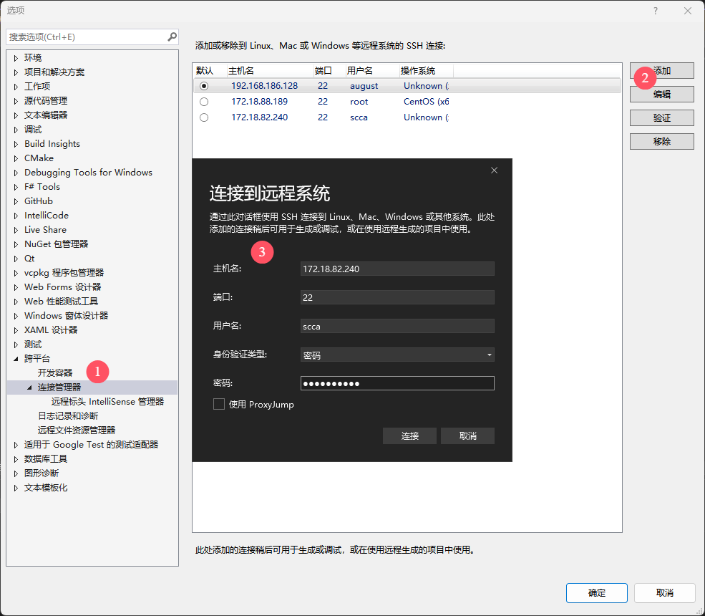Viewport: 705px width, 616px height.
Task: Select 远程文件资源管理器 in the tree
Action: (76, 430)
